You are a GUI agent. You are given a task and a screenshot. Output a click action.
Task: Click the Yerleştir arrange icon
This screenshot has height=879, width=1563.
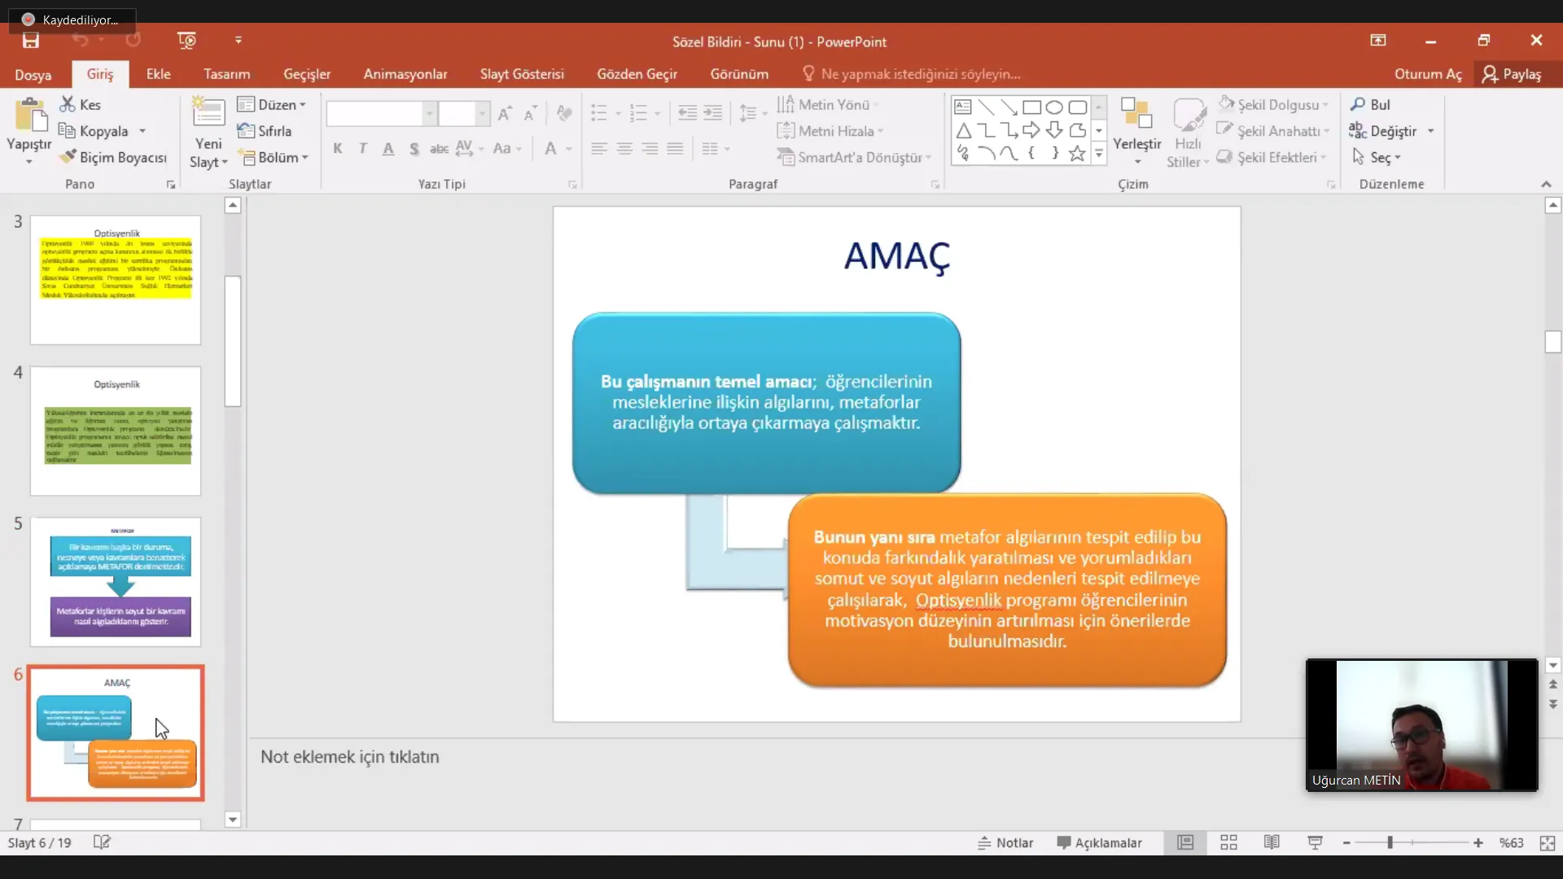coord(1136,114)
